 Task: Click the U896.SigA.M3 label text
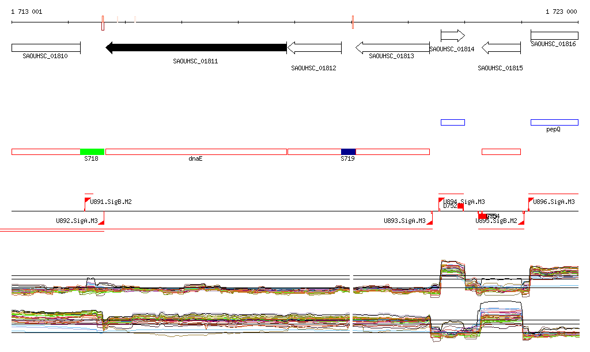[554, 202]
